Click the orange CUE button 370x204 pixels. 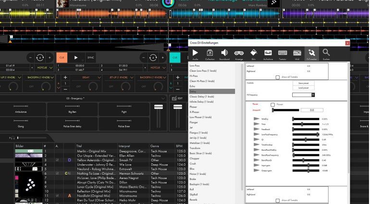point(61,57)
